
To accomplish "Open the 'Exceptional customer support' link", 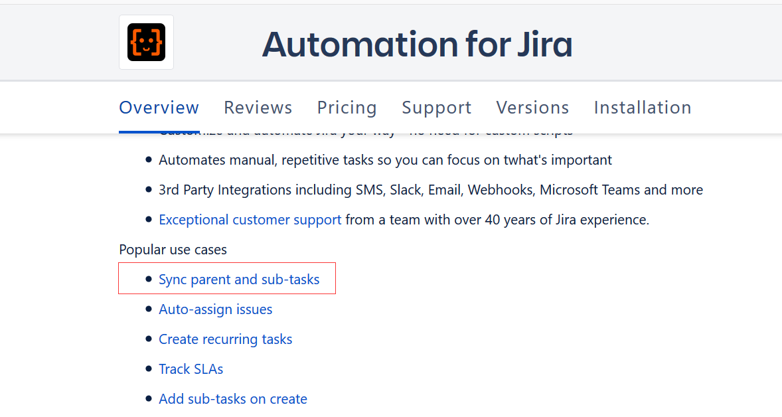I will (x=250, y=219).
